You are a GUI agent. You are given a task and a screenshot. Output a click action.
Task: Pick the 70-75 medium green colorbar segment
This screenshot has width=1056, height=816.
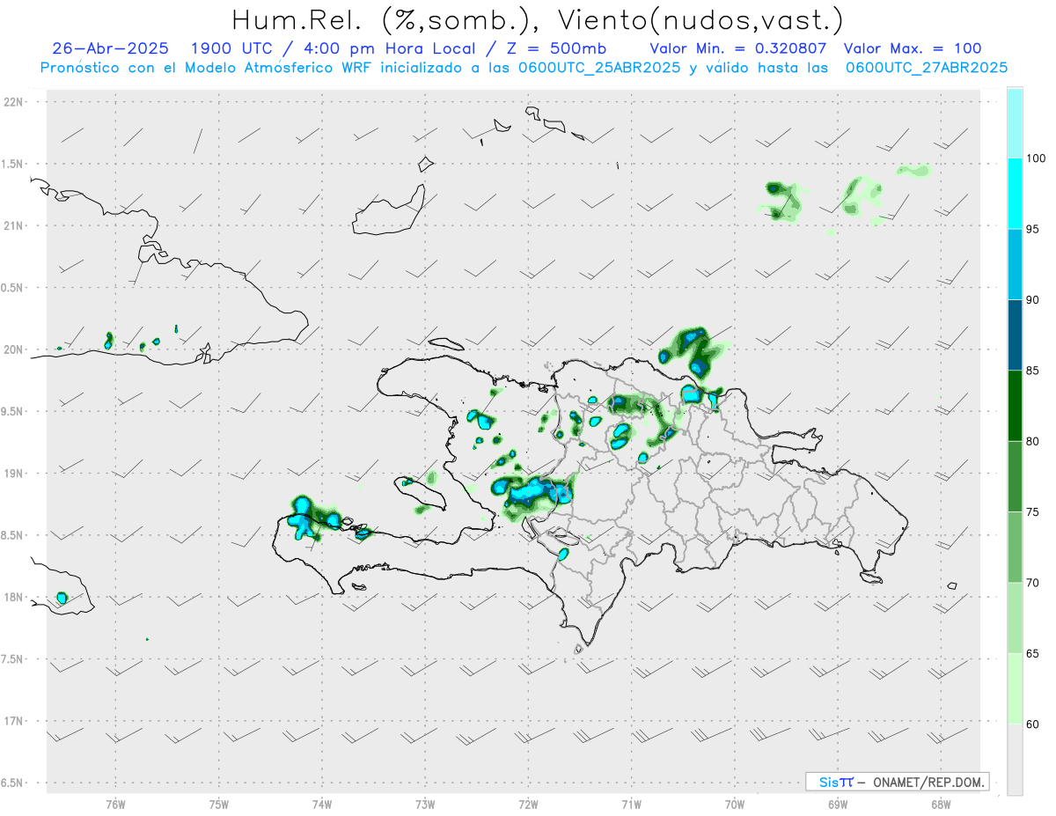1015,547
